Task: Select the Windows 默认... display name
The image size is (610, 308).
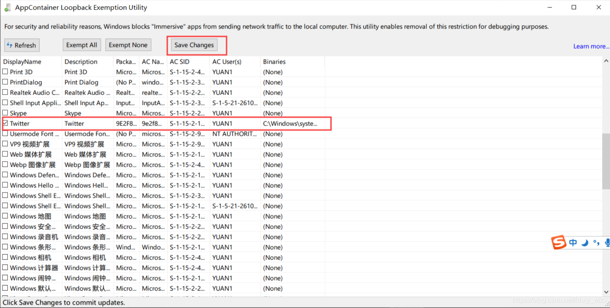Action: click(33, 288)
